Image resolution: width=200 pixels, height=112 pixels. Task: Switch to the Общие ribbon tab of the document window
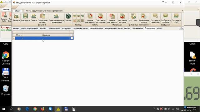[x=17, y=11]
